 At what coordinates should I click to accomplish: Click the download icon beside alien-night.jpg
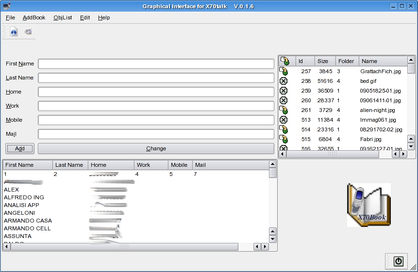point(284,110)
